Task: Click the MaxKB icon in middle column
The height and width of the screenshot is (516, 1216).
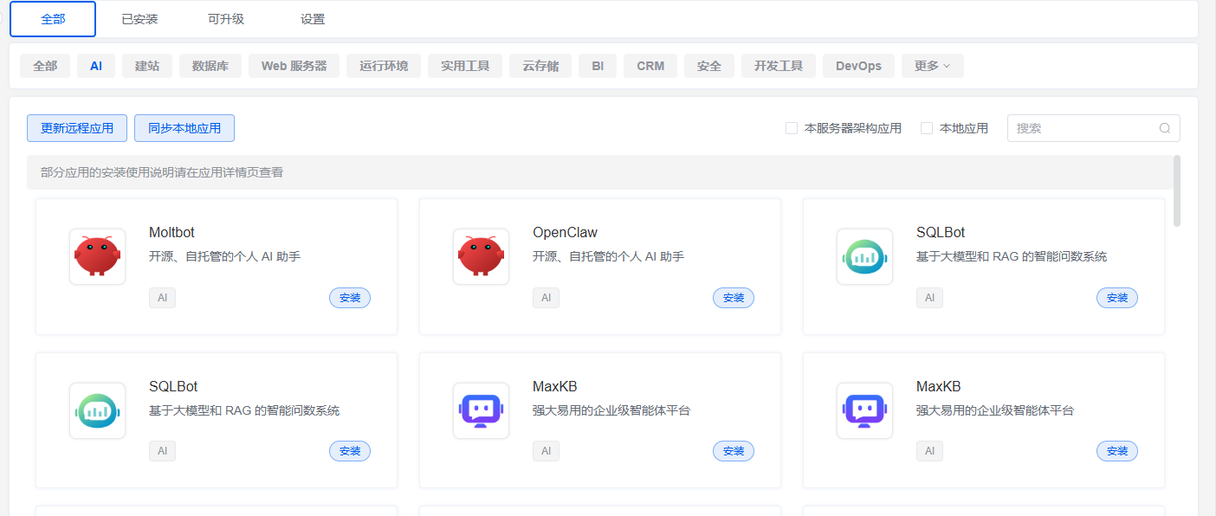Action: pos(481,410)
